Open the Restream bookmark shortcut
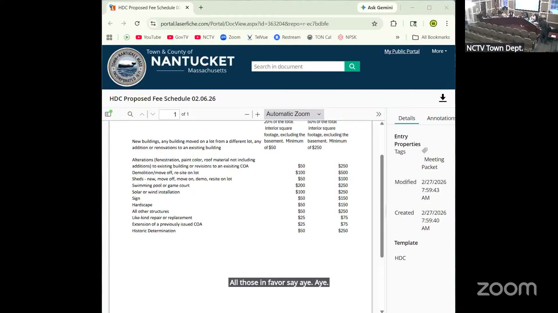Viewport: 558px width, 313px height. click(287, 37)
